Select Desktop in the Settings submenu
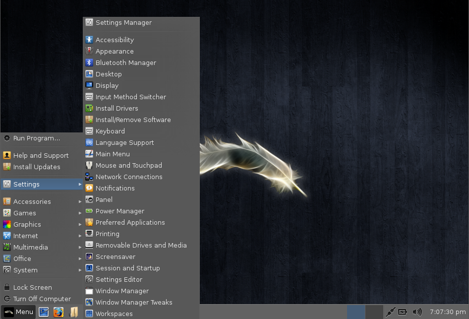This screenshot has width=469, height=319. coord(141,74)
